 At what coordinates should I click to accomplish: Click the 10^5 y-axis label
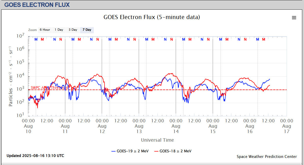click(20, 62)
